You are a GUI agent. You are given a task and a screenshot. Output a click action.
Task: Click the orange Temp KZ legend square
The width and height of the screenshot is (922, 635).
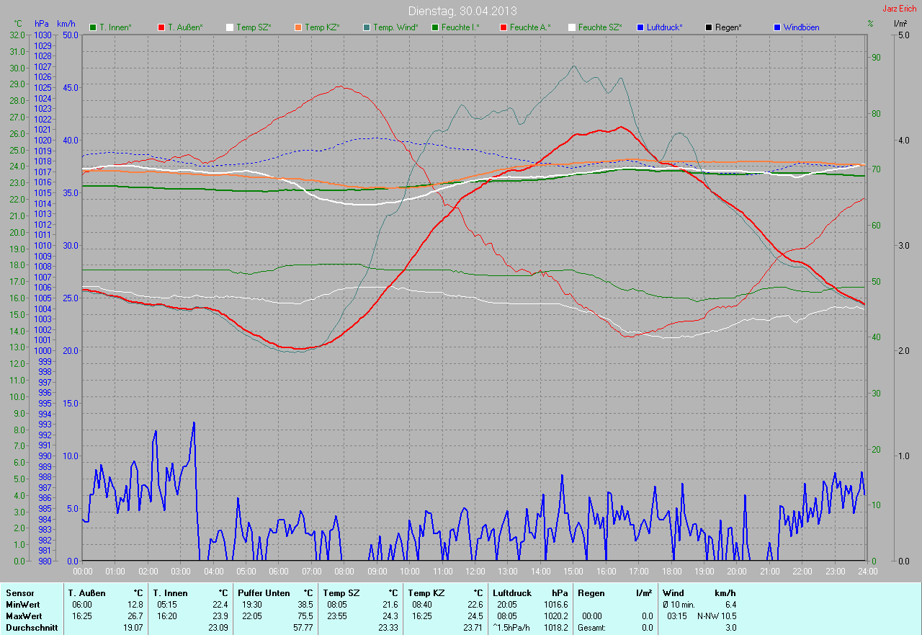tap(298, 27)
